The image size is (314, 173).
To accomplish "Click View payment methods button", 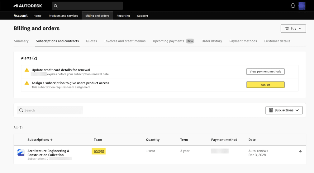I will 265,72.
